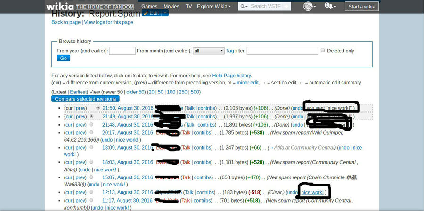
Task: Expand the Edit button dropdown arrow
Action: 165,13
